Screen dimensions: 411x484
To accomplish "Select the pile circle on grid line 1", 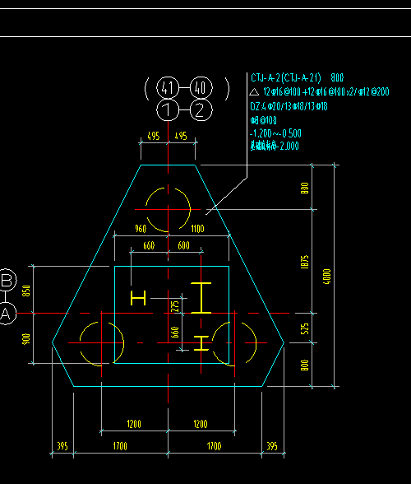I will [168, 210].
